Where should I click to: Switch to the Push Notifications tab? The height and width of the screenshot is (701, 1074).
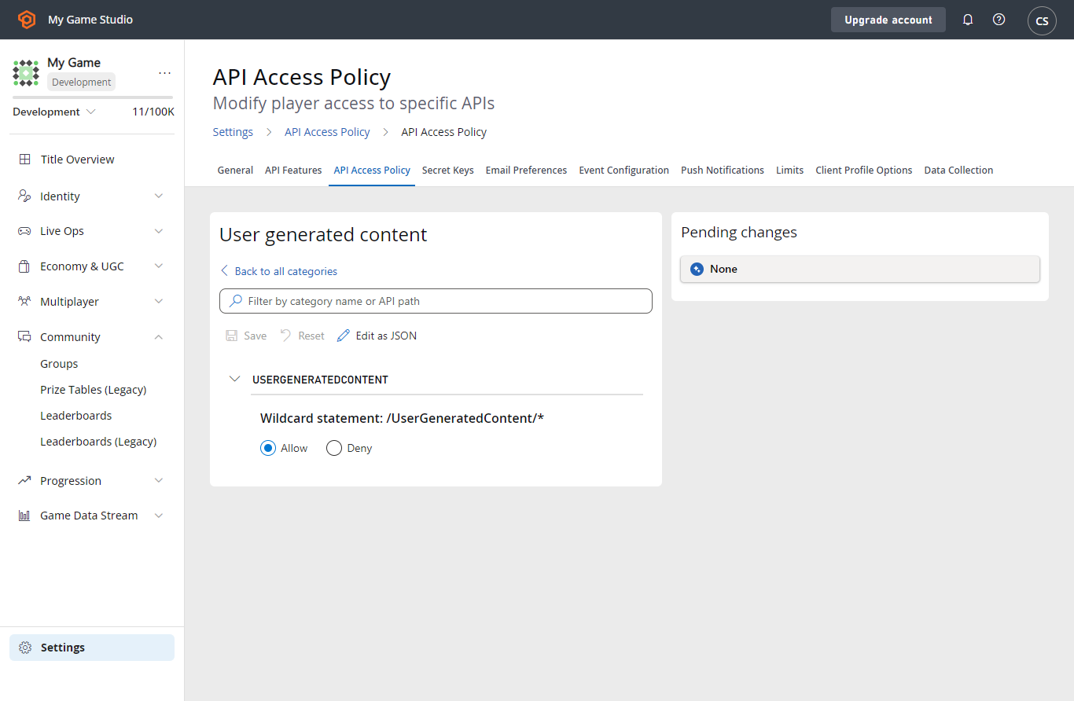pos(723,171)
